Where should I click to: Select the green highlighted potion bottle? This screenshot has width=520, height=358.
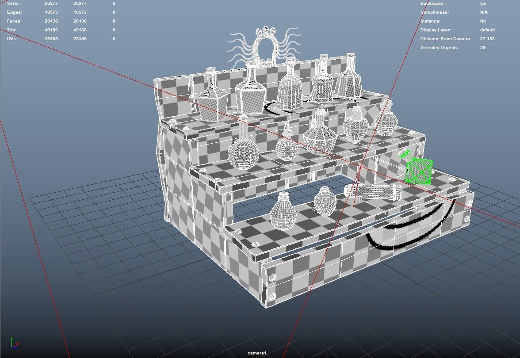[x=419, y=170]
